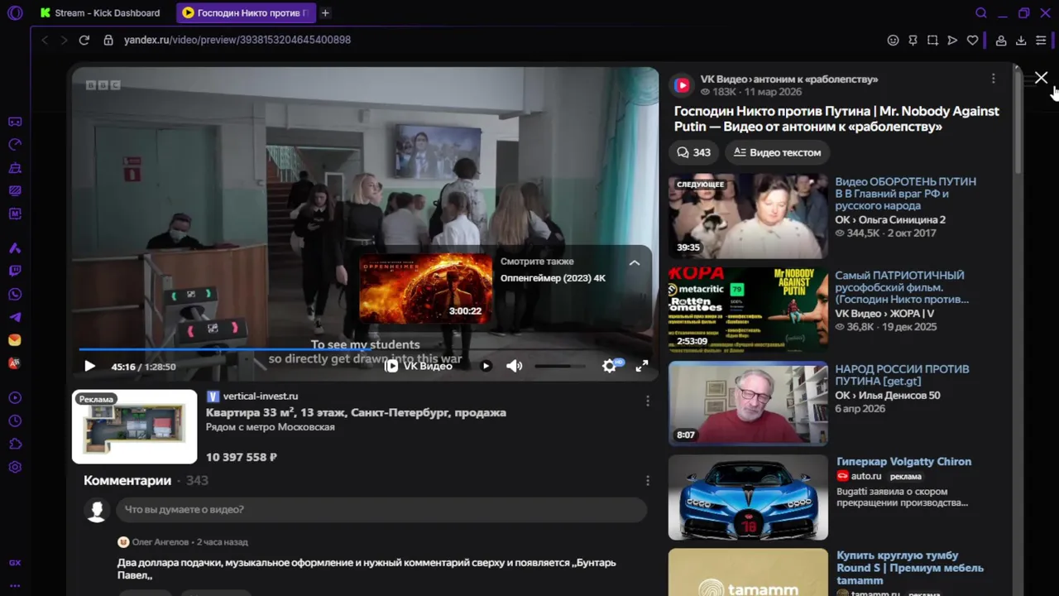Open browsing history clock icon in sidebar

tap(15, 421)
